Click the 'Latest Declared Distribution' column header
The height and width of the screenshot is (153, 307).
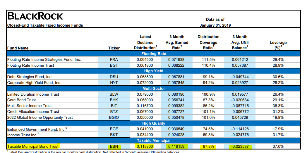(x=145, y=42)
